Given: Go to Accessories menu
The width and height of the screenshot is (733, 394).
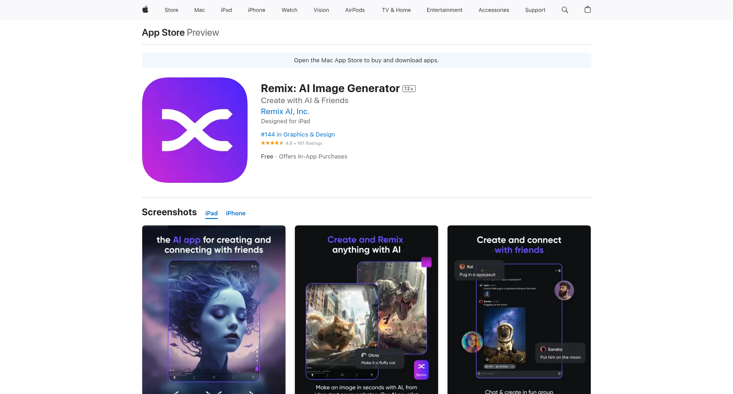Looking at the screenshot, I should point(494,10).
